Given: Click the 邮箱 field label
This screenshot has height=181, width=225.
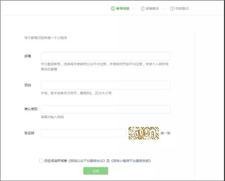Looking at the screenshot, I should (x=28, y=56).
